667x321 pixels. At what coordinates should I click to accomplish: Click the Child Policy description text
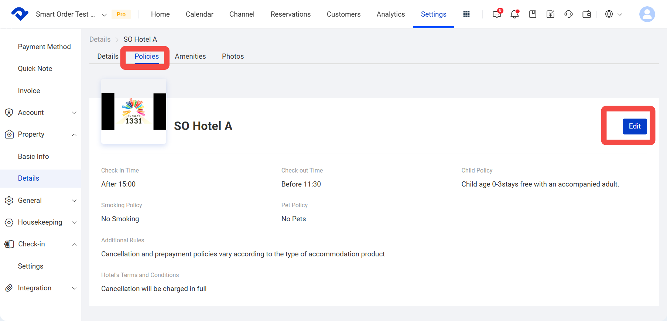coord(540,184)
